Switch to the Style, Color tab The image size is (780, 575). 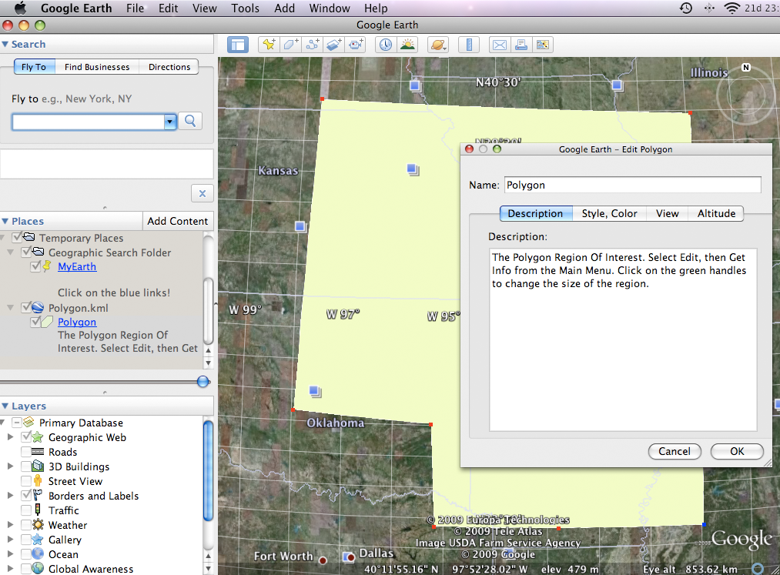coord(609,213)
